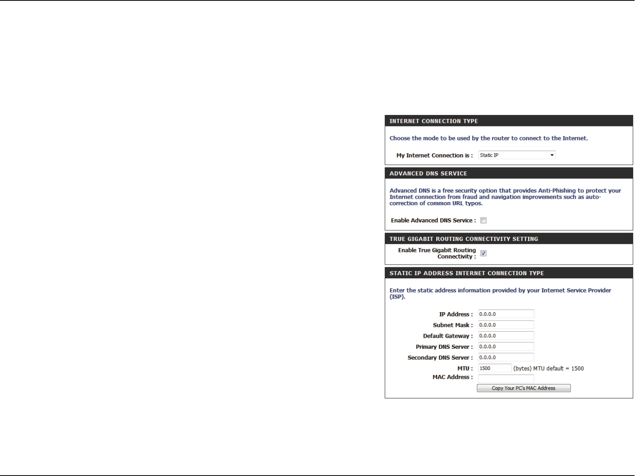Viewport: 635px width, 476px height.
Task: Click the Internet Connection Type header
Action: pos(509,121)
